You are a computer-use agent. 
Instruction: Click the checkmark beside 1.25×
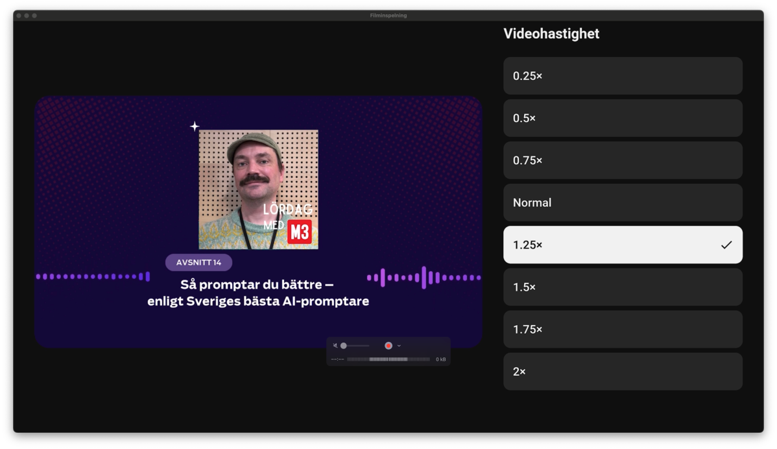pos(728,245)
